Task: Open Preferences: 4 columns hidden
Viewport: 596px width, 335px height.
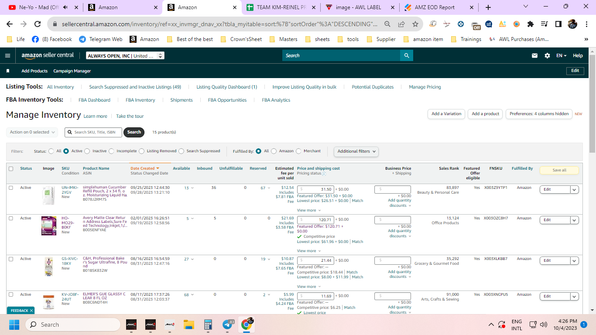Action: click(539, 114)
